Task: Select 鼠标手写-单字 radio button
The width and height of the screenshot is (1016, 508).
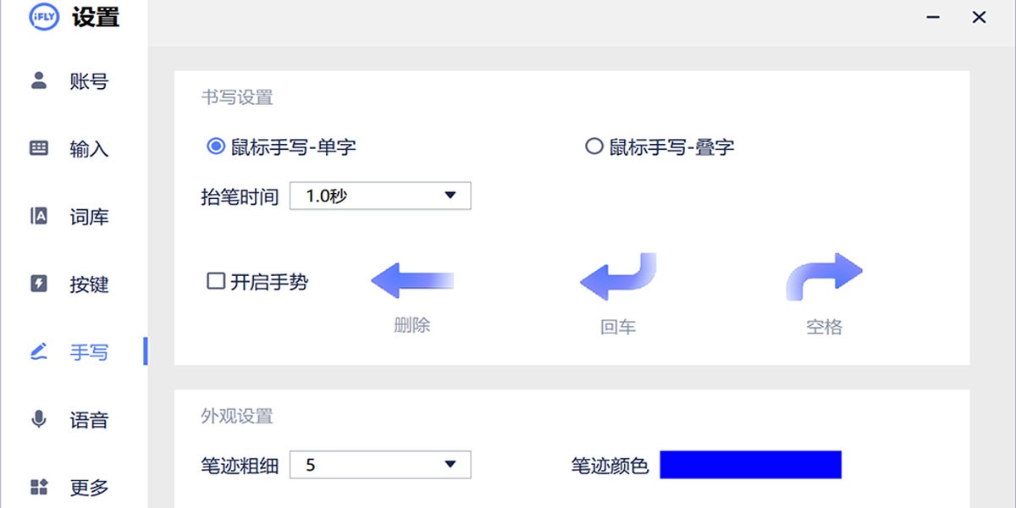Action: coord(216,147)
